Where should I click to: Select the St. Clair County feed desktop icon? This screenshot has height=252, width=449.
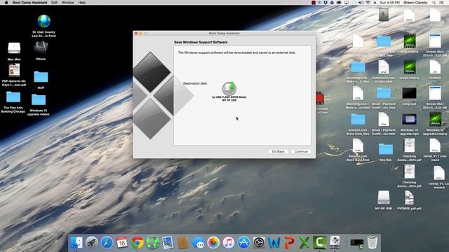pyautogui.click(x=43, y=26)
